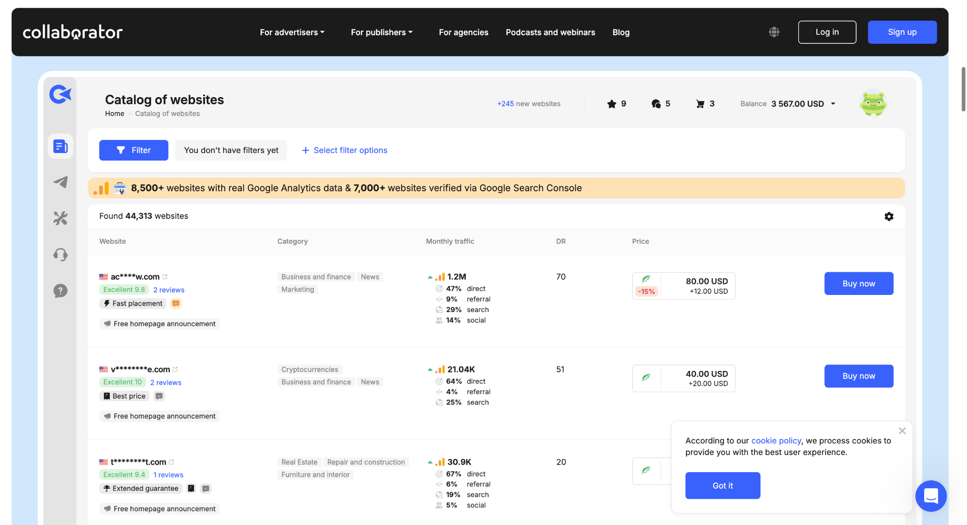Click orange comment icon for ac****w.com
Screen dimensions: 967x525
point(176,304)
